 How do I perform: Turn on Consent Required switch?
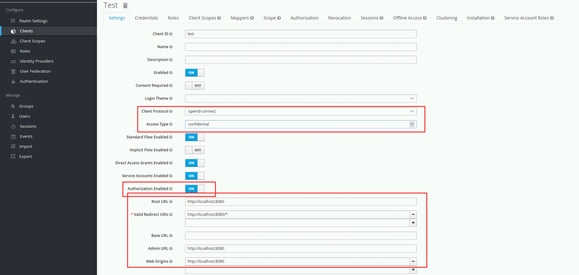(x=195, y=86)
